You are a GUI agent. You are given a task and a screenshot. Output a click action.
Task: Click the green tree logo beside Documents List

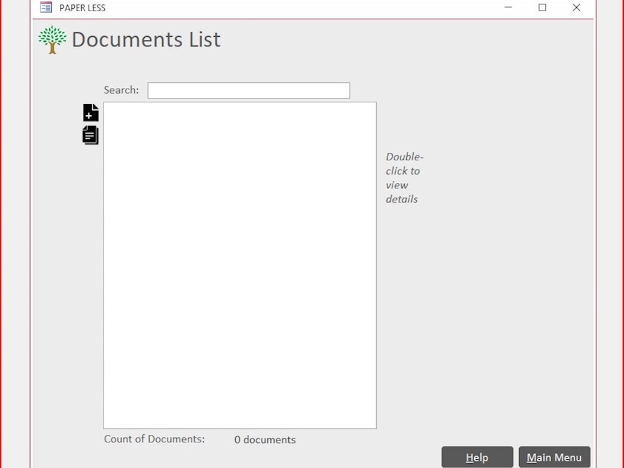coord(52,39)
